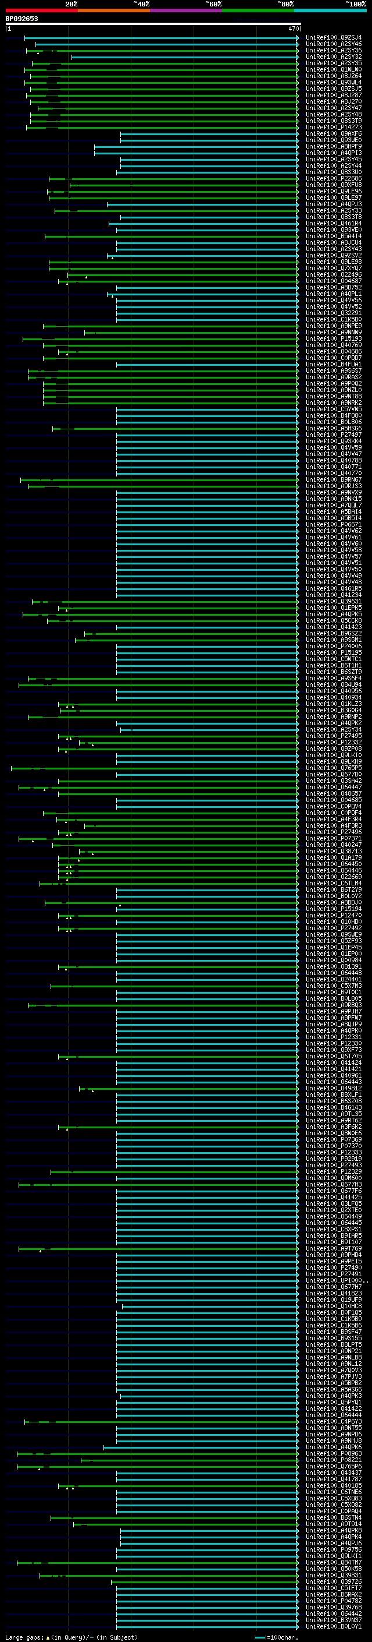Click the orange segment of the identity legend
The height and width of the screenshot is (1642, 372).
point(114,11)
